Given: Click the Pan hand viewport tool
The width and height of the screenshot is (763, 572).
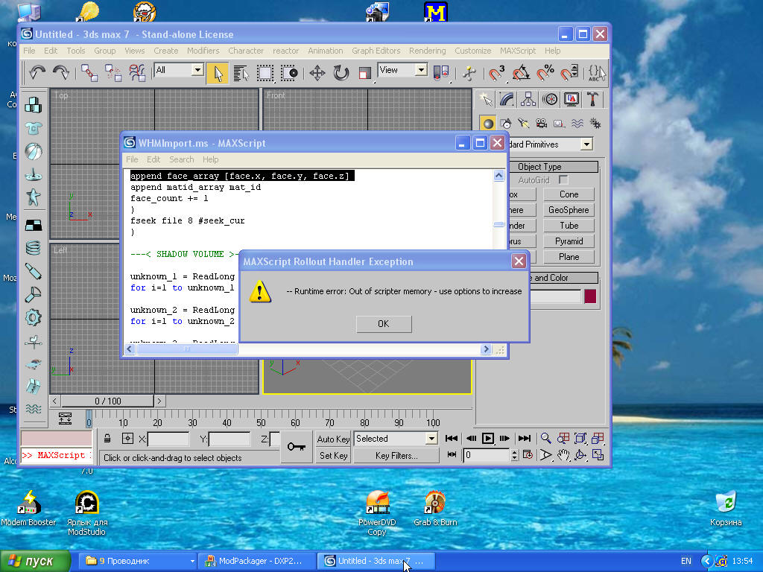Looking at the screenshot, I should 563,455.
